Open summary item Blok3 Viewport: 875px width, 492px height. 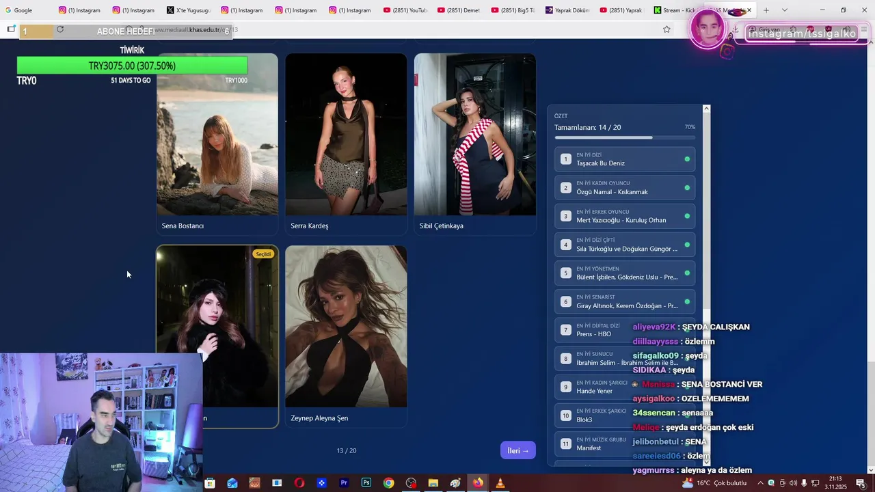(x=625, y=415)
